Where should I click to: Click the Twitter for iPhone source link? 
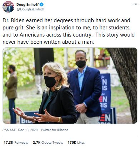(x=55, y=130)
